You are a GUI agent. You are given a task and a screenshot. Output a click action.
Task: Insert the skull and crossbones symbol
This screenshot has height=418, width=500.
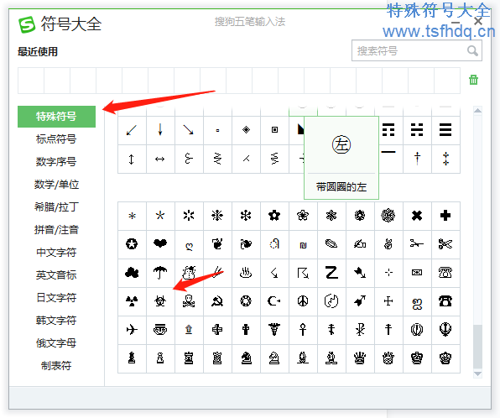tap(189, 301)
